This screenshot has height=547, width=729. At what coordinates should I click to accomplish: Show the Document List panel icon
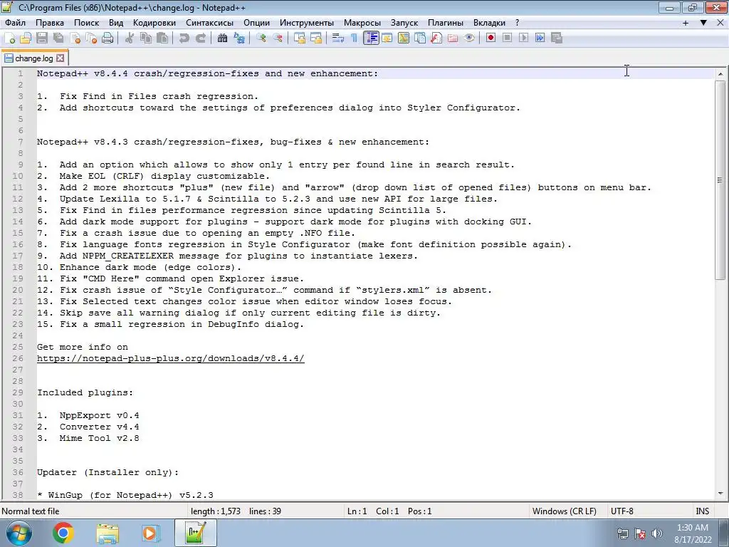(x=420, y=38)
